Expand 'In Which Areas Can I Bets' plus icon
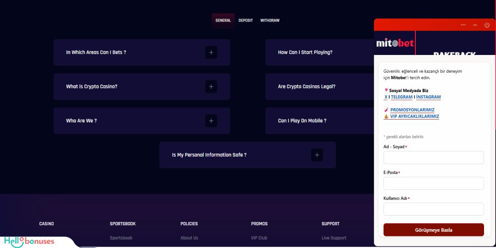 pyautogui.click(x=211, y=52)
